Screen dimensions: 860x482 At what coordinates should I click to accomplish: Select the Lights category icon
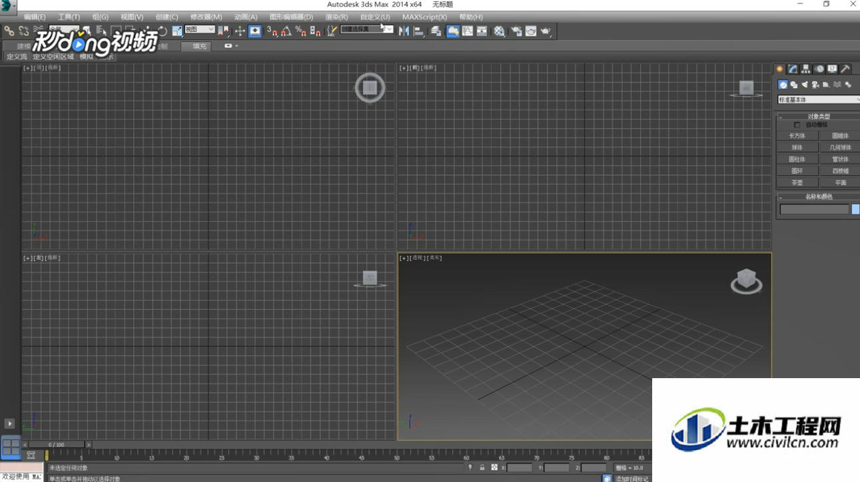coord(805,85)
